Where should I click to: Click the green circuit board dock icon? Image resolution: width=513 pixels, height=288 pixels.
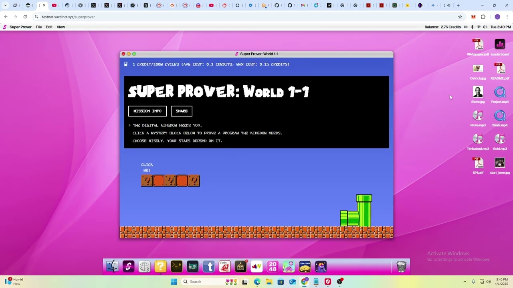[193, 266]
